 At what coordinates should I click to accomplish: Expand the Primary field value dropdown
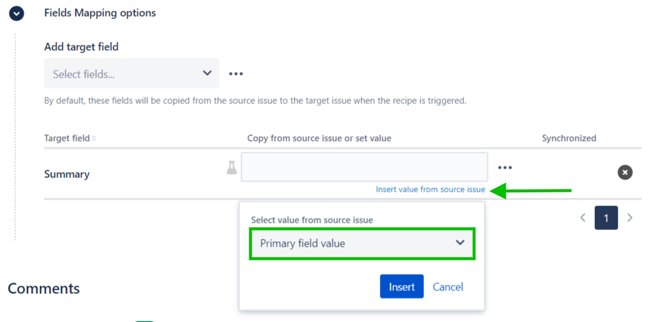tap(362, 243)
